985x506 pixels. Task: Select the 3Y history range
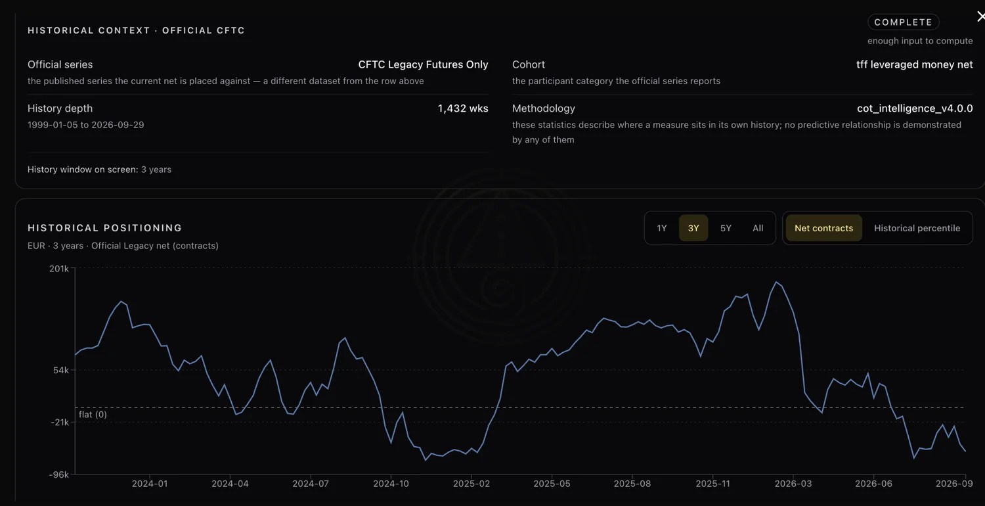[693, 228]
